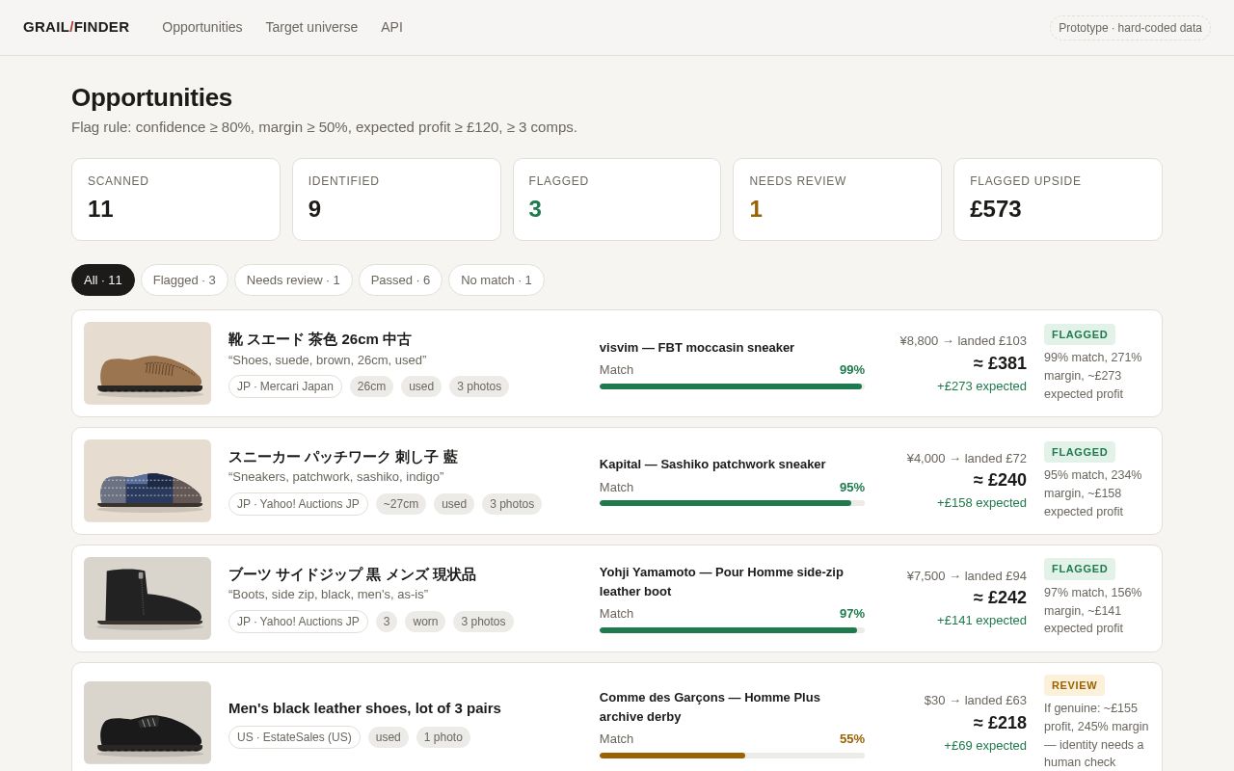Open listing title スニーカー パッチワーク 刺し子 藍
Screen dimensions: 1234x771
pos(343,457)
